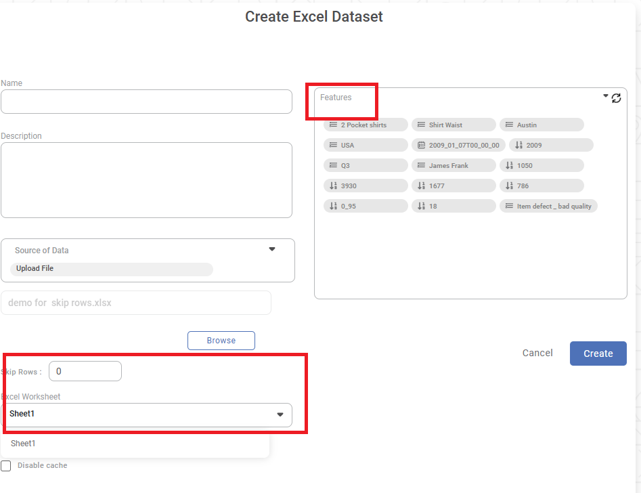Click the numeric sort icon beside 2009
This screenshot has height=493, width=641.
click(518, 146)
